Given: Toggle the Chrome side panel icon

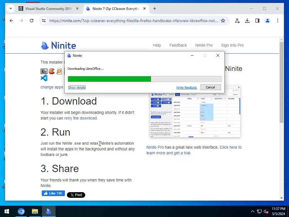Looking at the screenshot, I should click(257, 21).
